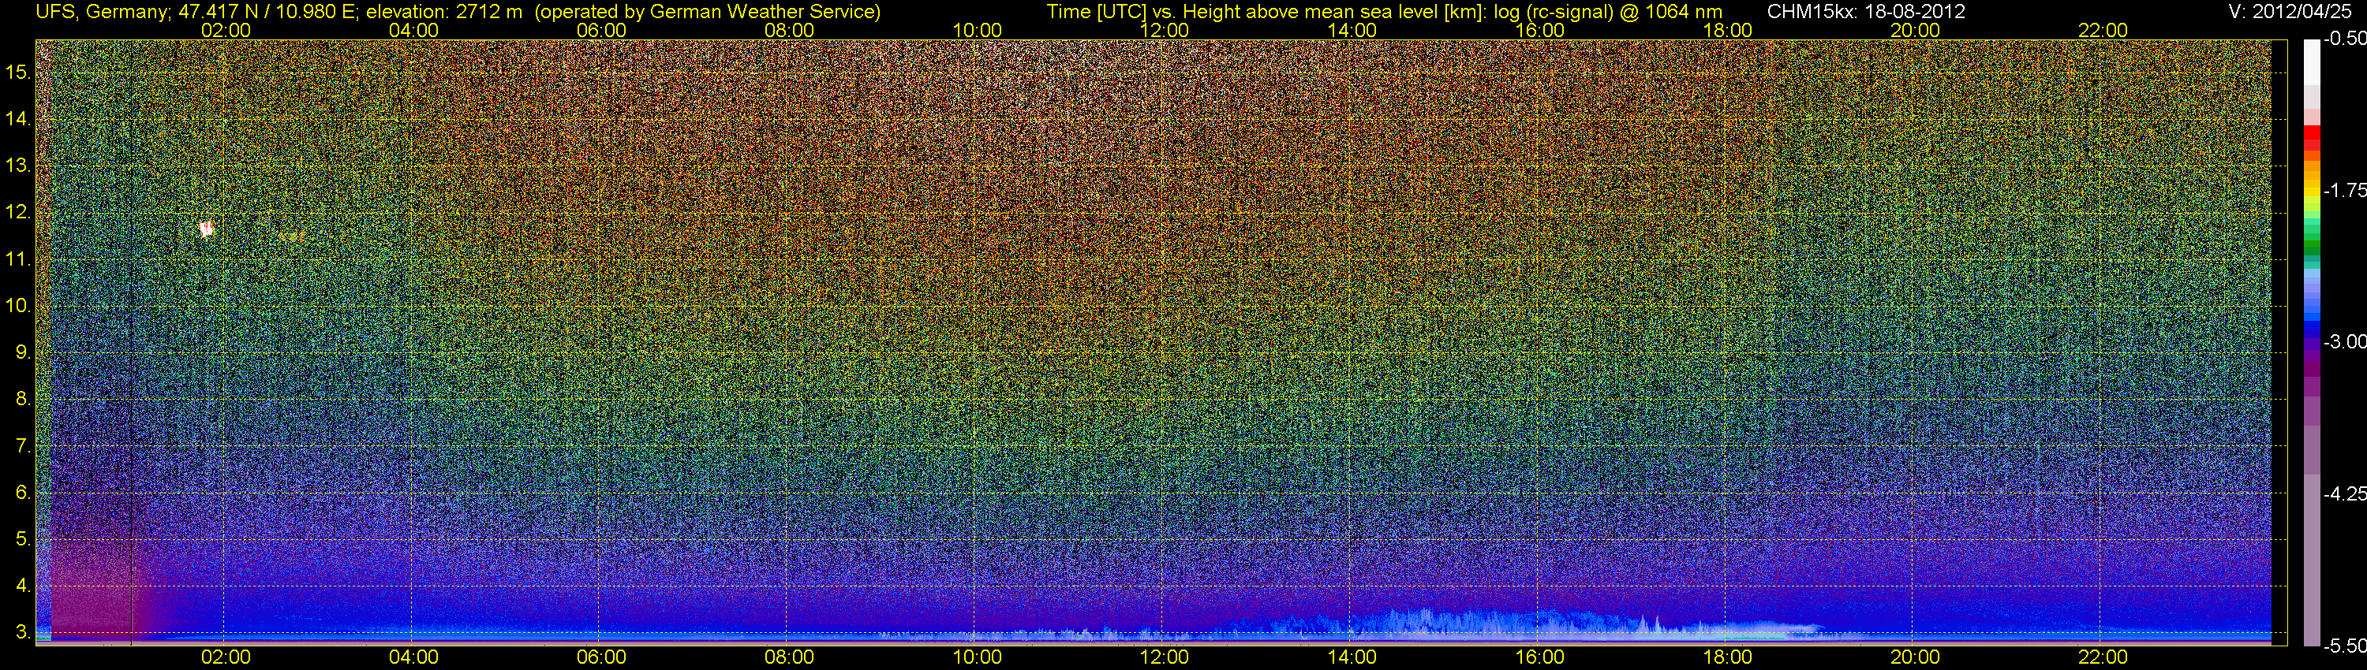Click the "15." km height axis label
Viewport: 2367px width, 670px height.
pyautogui.click(x=19, y=72)
